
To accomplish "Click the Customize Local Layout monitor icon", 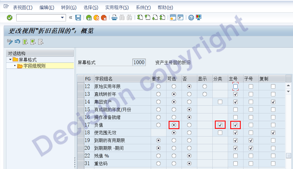I will point(199,18).
